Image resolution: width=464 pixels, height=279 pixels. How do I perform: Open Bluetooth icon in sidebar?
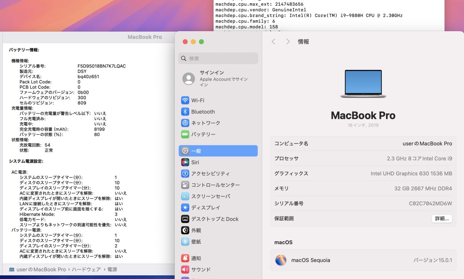pyautogui.click(x=185, y=112)
